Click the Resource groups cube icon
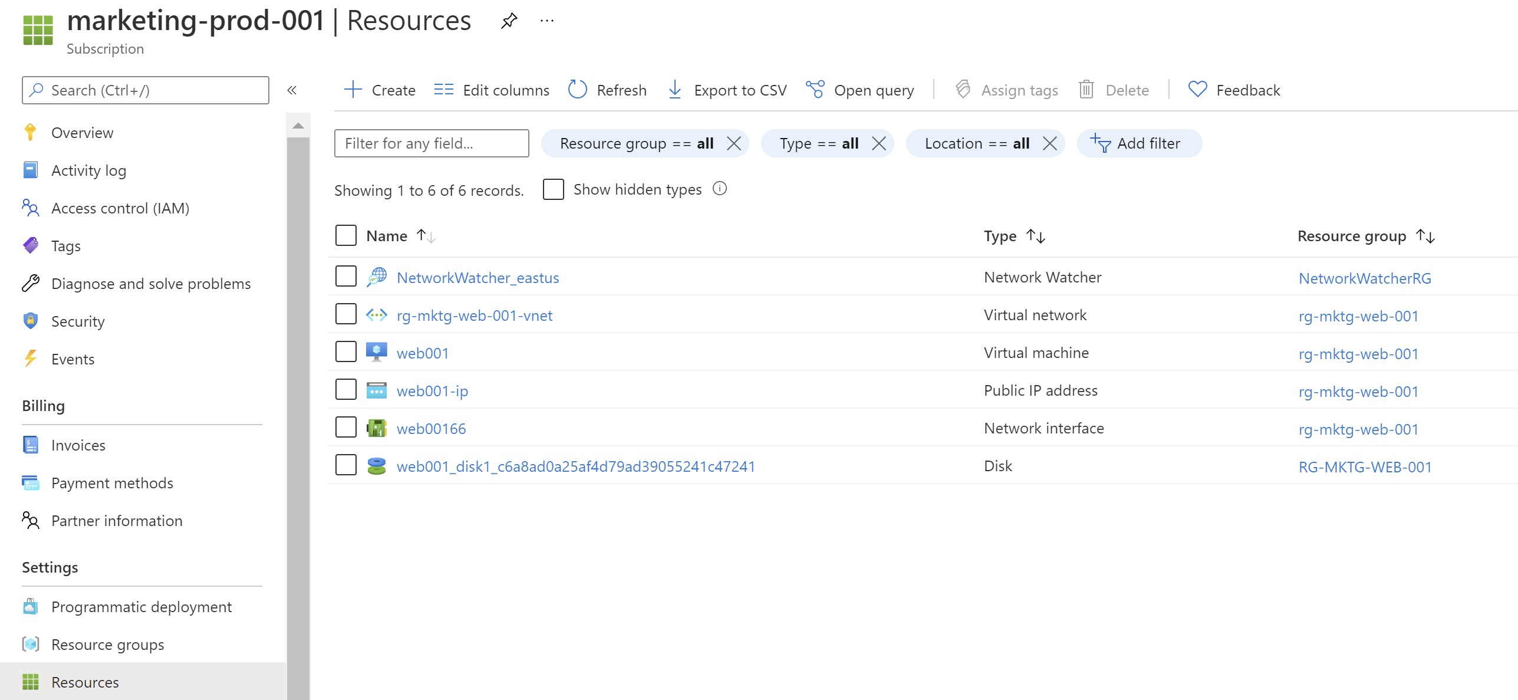Viewport: 1518px width, 700px height. tap(31, 644)
